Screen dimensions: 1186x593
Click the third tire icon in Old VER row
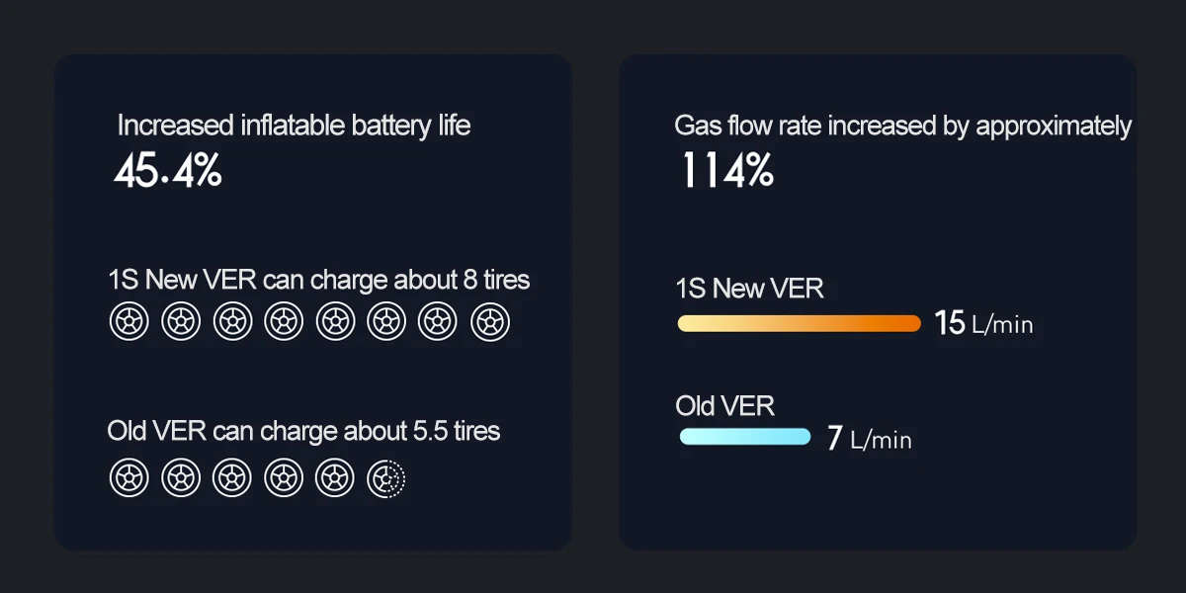[x=231, y=478]
